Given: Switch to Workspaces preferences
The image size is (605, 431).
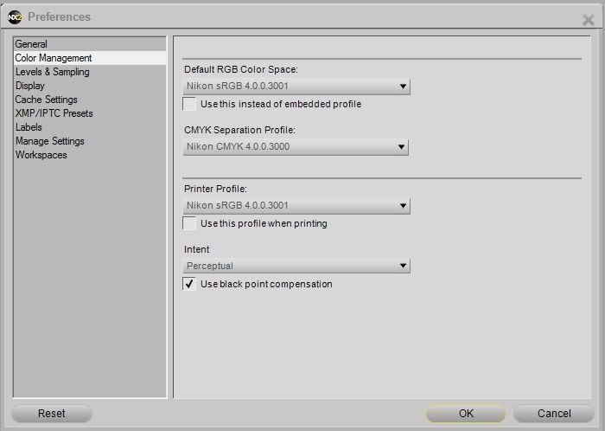Looking at the screenshot, I should (41, 155).
